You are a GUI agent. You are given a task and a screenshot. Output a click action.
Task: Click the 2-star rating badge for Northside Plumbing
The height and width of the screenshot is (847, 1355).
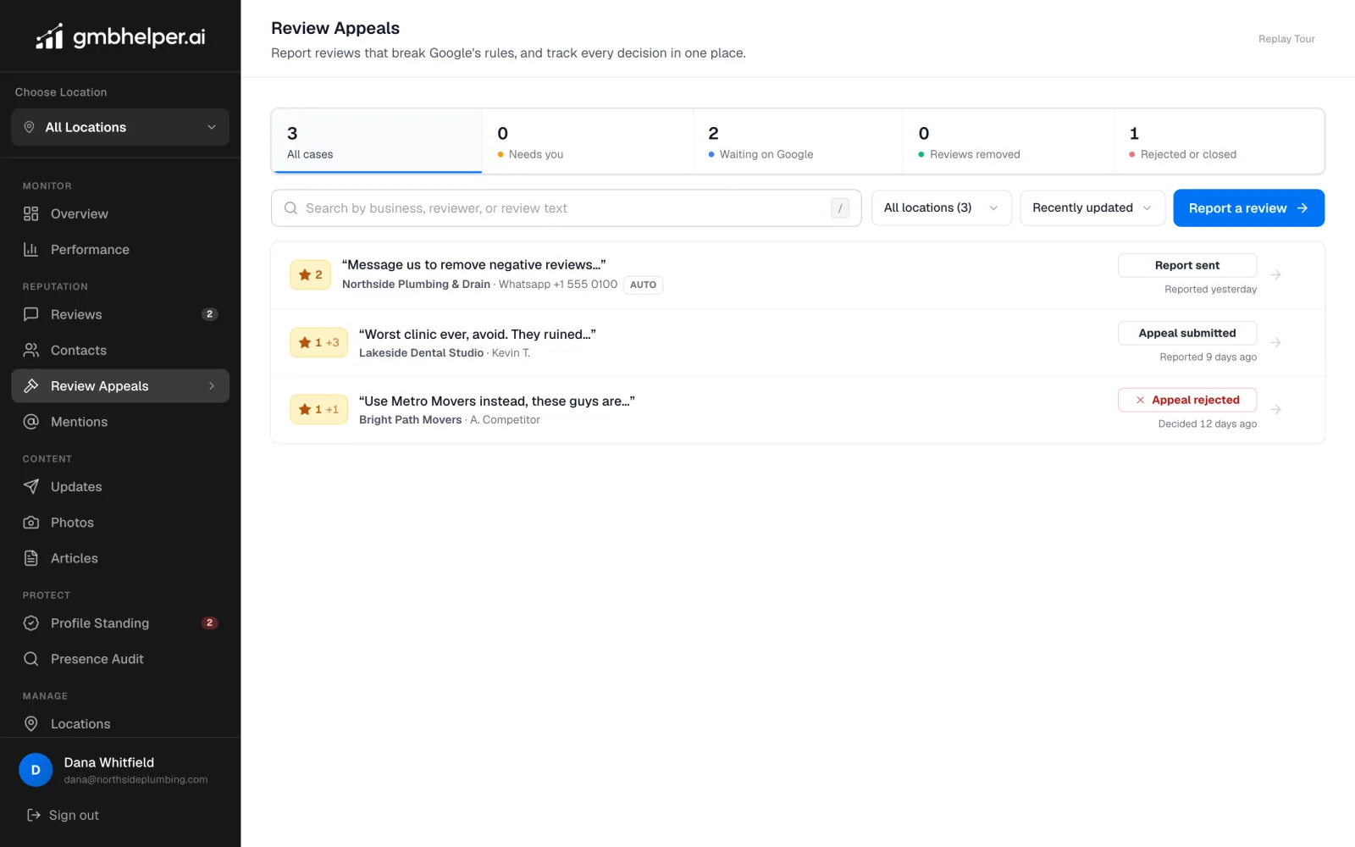(x=310, y=274)
